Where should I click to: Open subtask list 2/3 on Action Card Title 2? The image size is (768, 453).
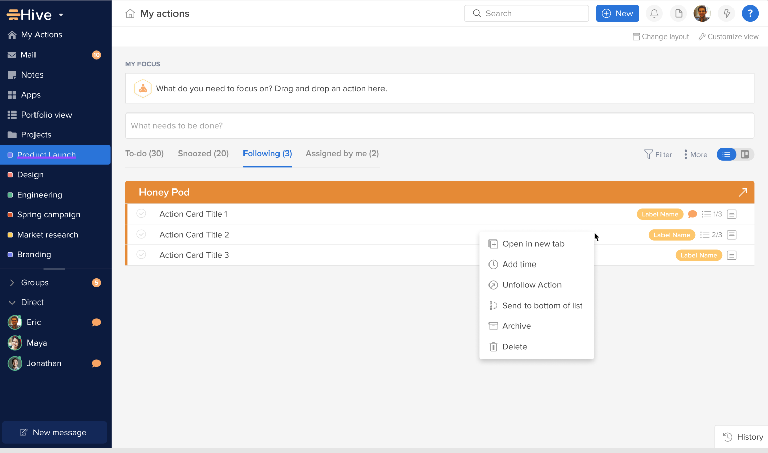coord(711,235)
